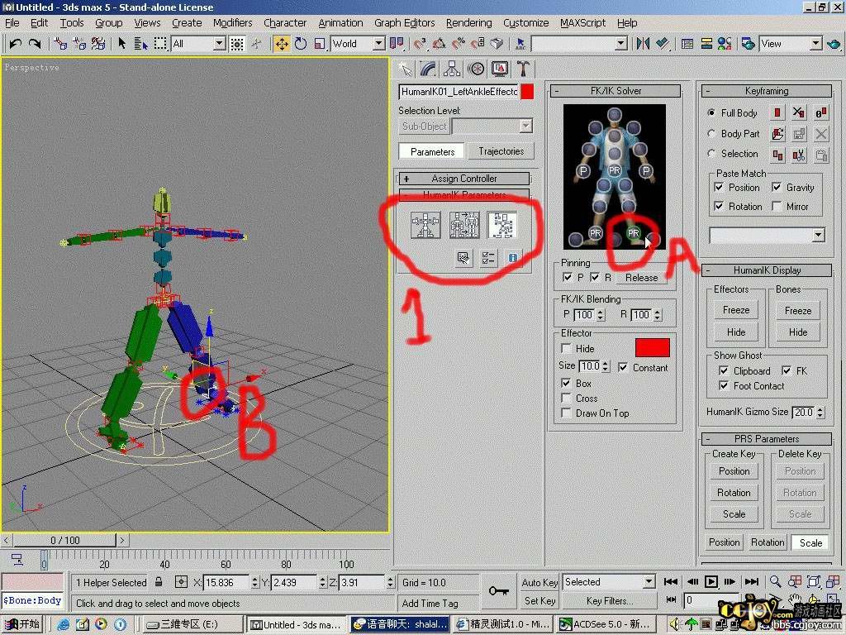The width and height of the screenshot is (846, 635).
Task: Click Create Key Position button
Action: pos(734,470)
